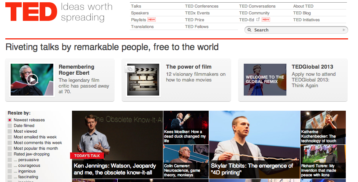The height and width of the screenshot is (182, 358).
Task: Click the external link icon beside TED-Ed
Action: 258,20
